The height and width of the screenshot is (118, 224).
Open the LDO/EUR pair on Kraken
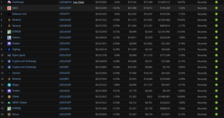coord(64,91)
